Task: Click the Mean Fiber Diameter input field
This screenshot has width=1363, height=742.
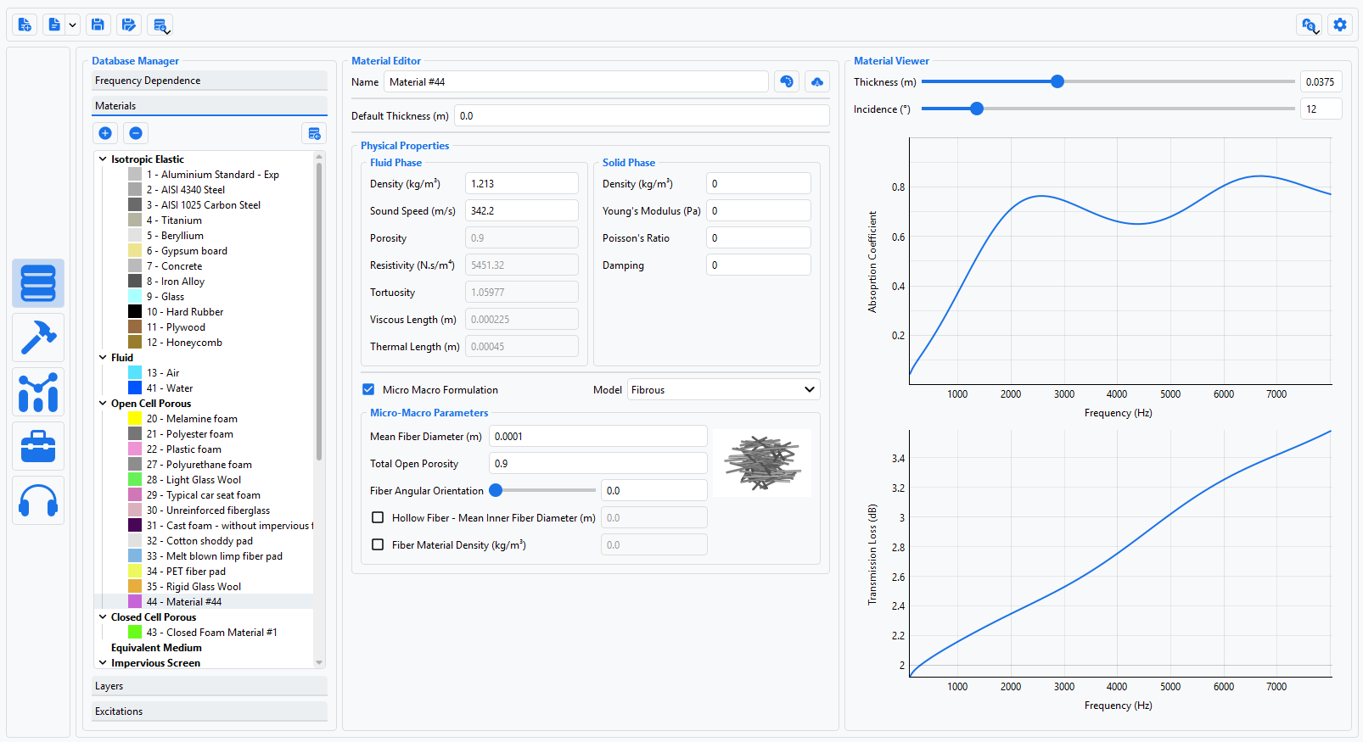Action: pyautogui.click(x=598, y=436)
